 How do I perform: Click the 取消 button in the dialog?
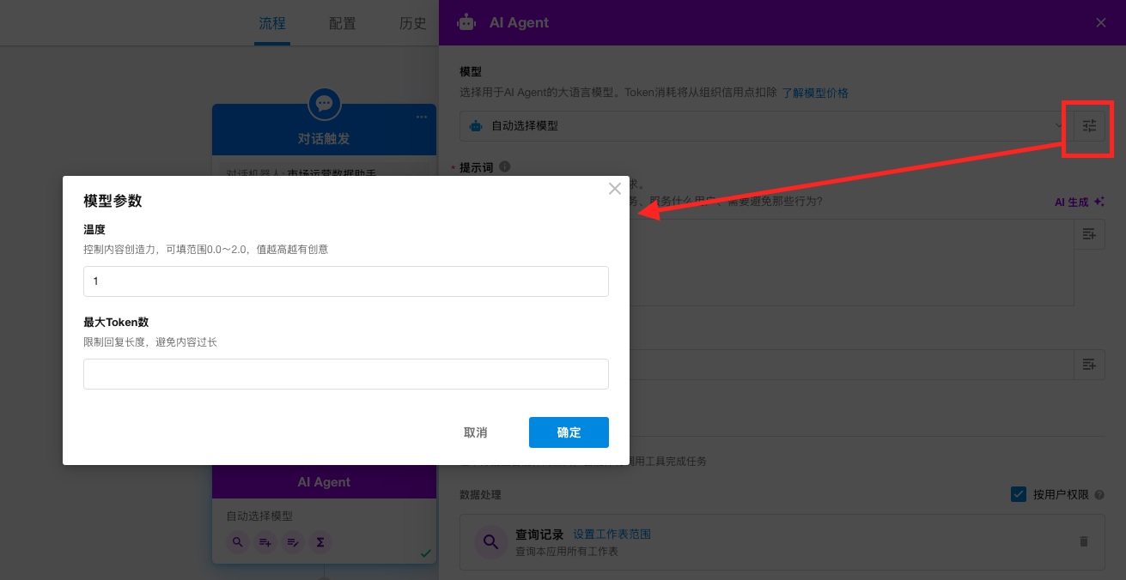[x=475, y=432]
